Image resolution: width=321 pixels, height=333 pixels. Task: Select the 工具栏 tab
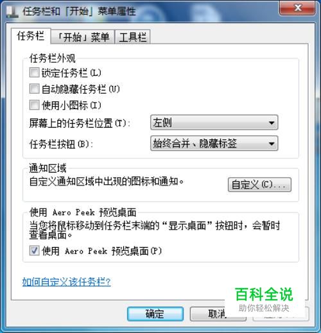coord(133,37)
